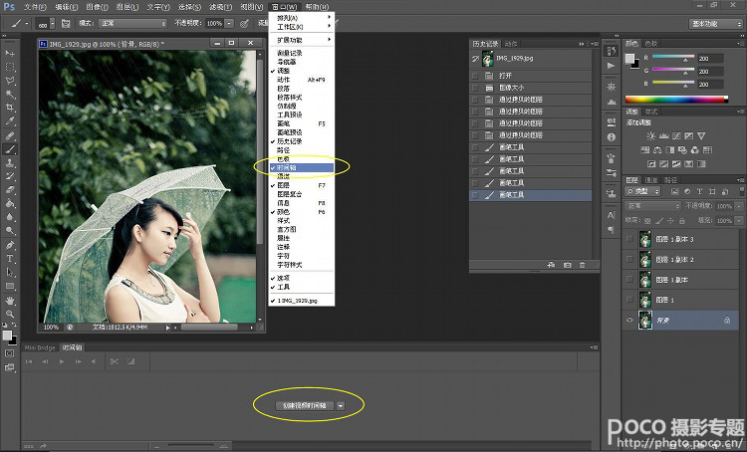Open the 文件(F) menu

click(35, 7)
